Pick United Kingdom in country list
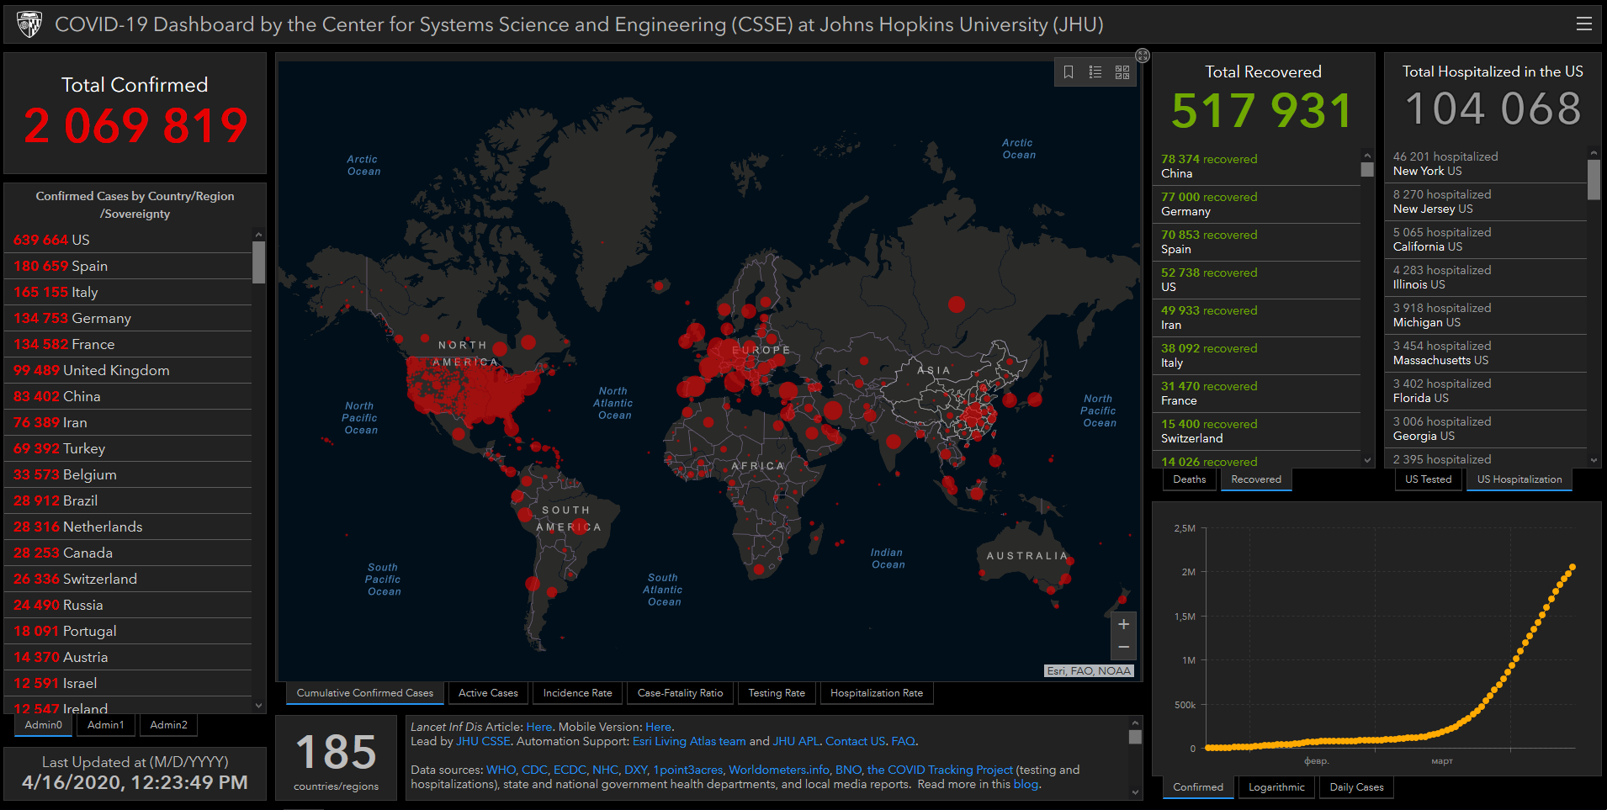This screenshot has width=1607, height=810. [x=128, y=370]
